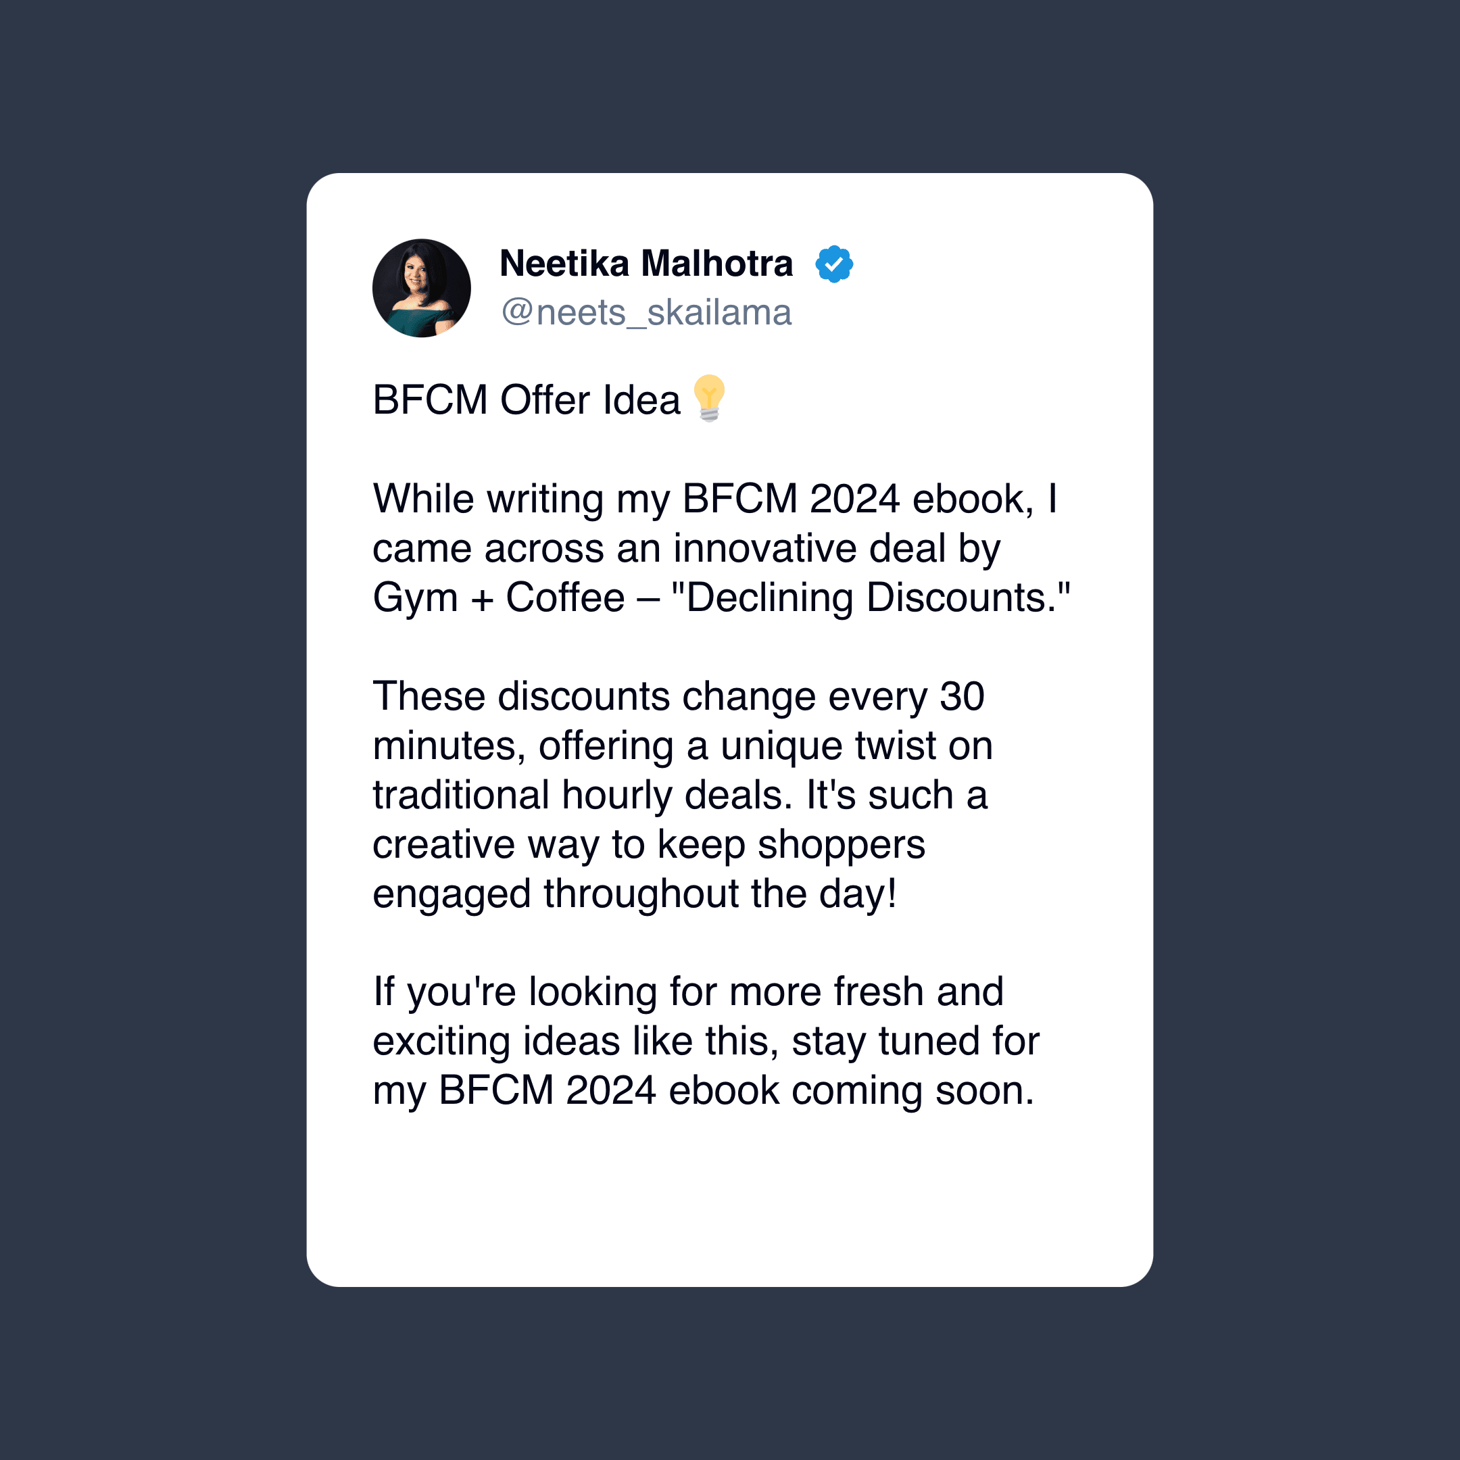The width and height of the screenshot is (1460, 1460).
Task: Click the line "came across an innovative deal by"
Action: [686, 548]
